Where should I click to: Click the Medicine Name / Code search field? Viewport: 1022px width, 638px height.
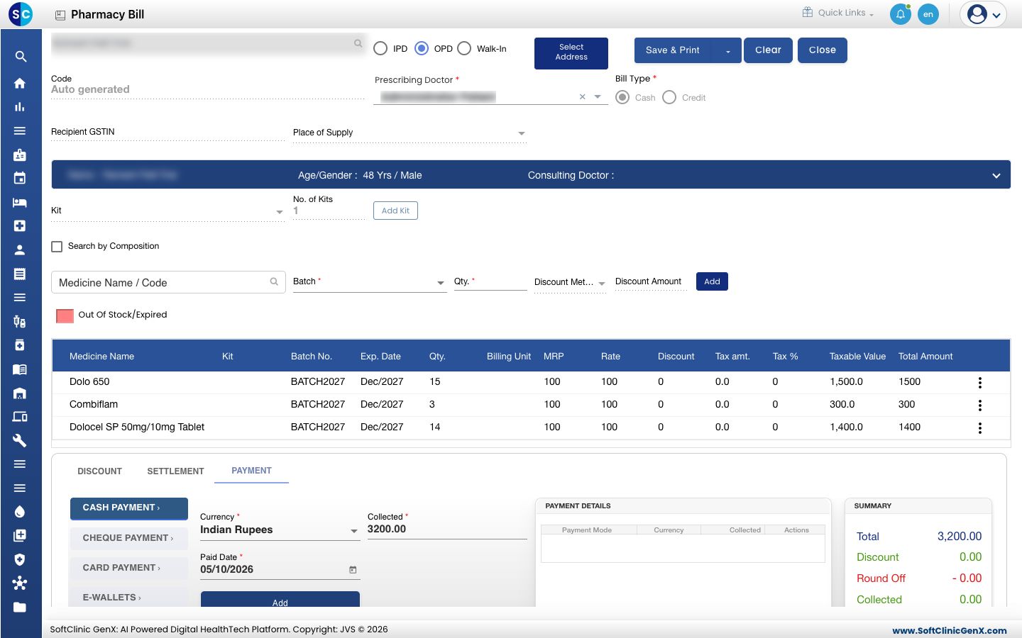168,282
